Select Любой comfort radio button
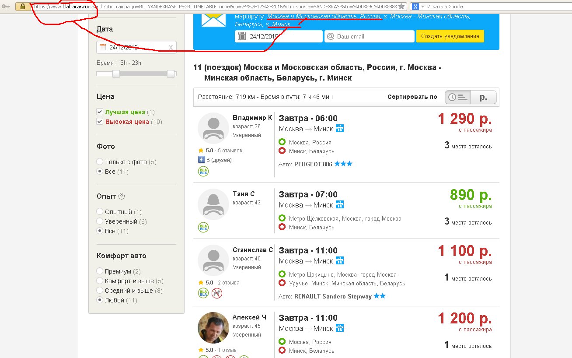The height and width of the screenshot is (358, 572). (100, 300)
